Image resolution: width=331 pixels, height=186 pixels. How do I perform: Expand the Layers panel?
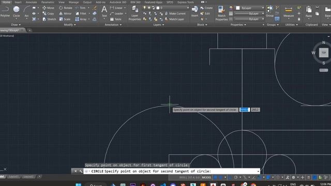(x=159, y=25)
